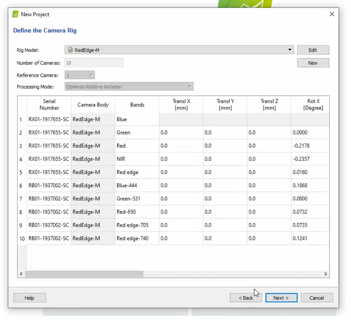Image resolution: width=351 pixels, height=320 pixels.
Task: Click the NIR band cell
Action: [137, 159]
